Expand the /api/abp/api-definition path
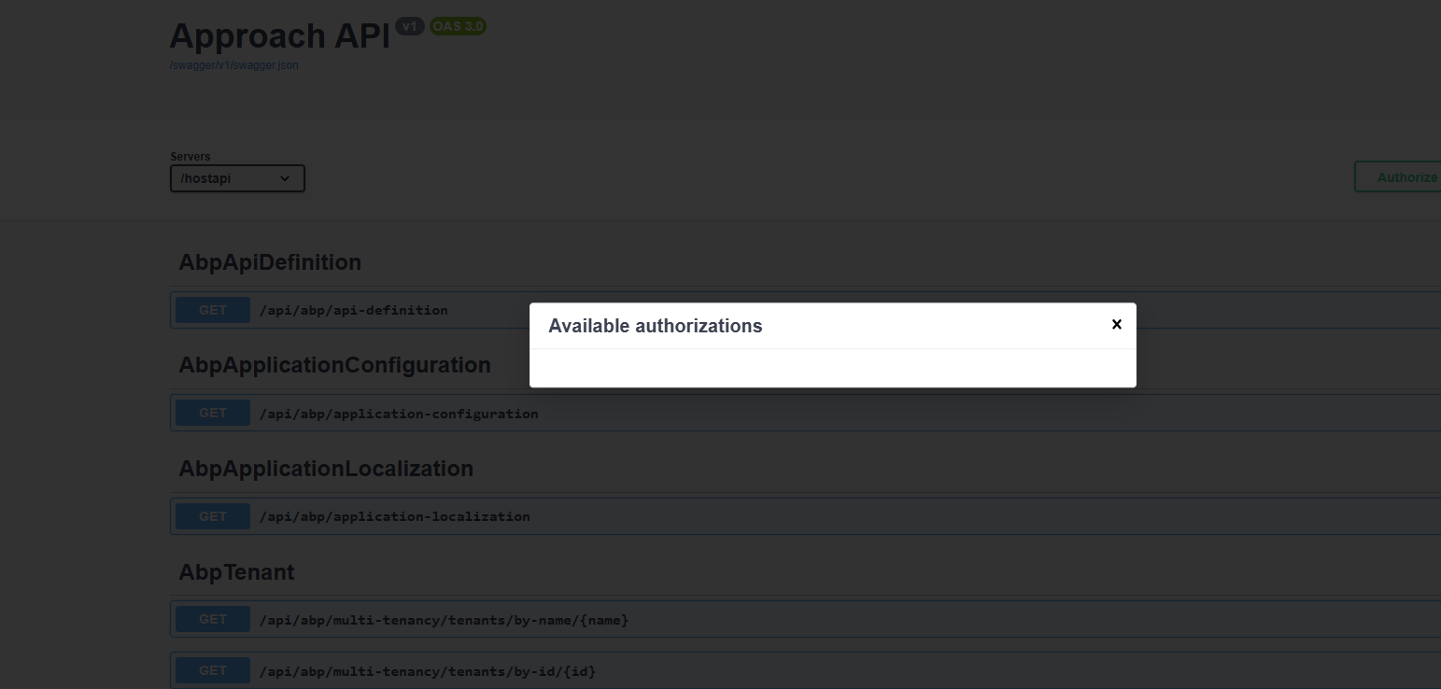1441x689 pixels. 353,310
